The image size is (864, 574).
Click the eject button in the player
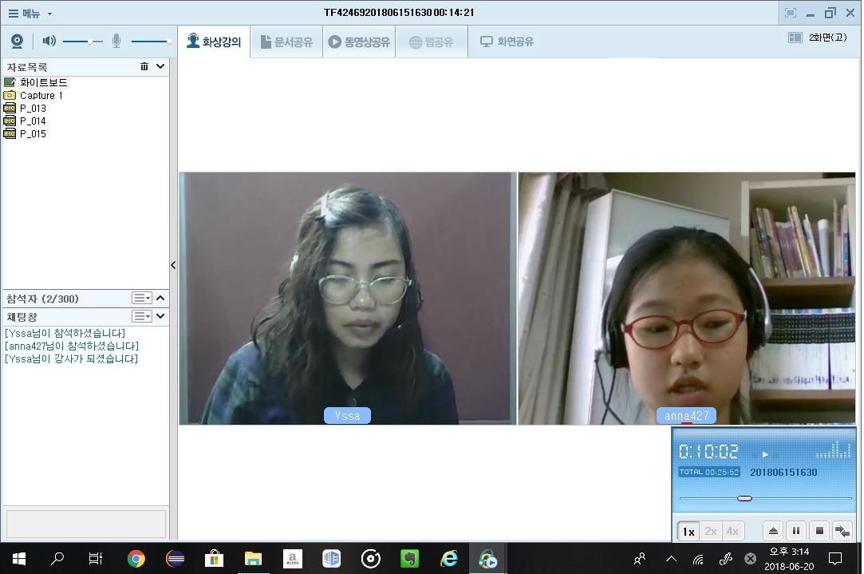pyautogui.click(x=773, y=531)
